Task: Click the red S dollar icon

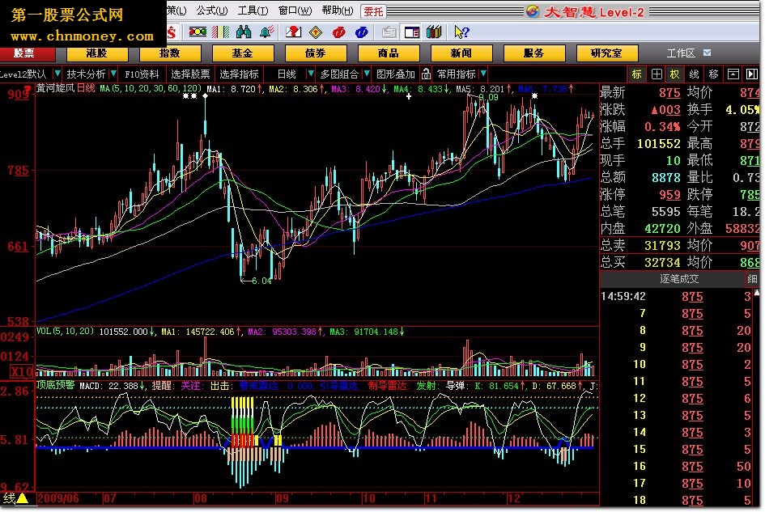Action: [x=172, y=32]
